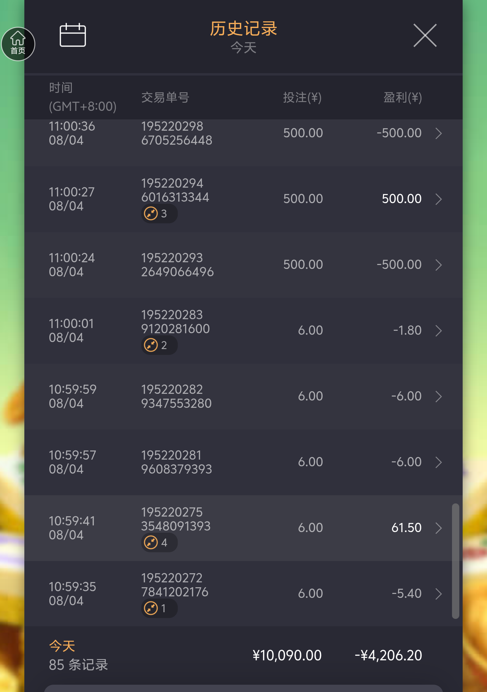Open the calendar date picker icon
Screen dimensions: 487x692
click(x=73, y=35)
